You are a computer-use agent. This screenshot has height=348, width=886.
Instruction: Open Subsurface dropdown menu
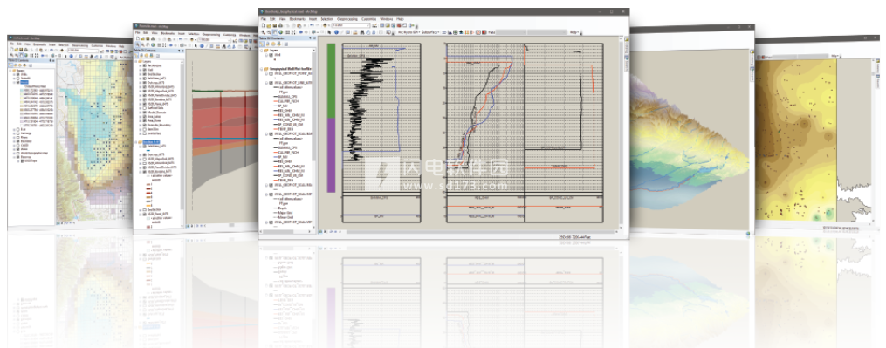coord(430,32)
